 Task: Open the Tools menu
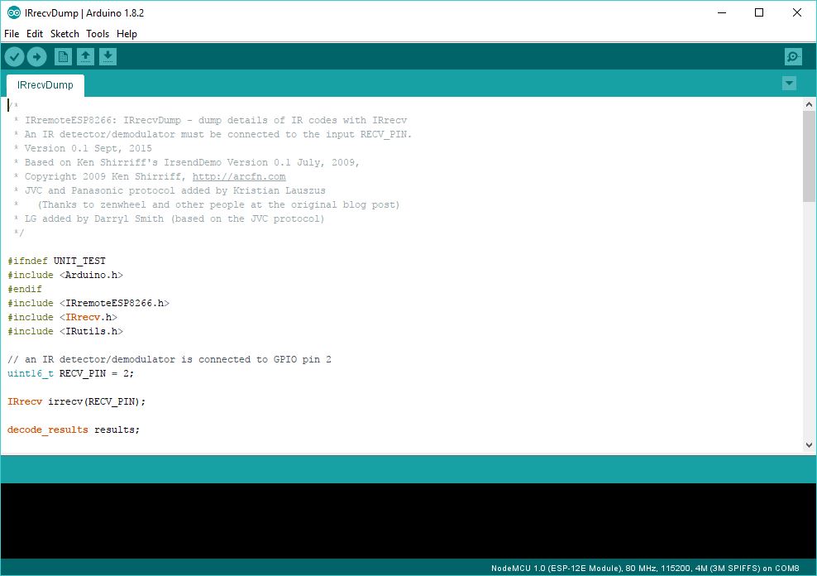[98, 34]
